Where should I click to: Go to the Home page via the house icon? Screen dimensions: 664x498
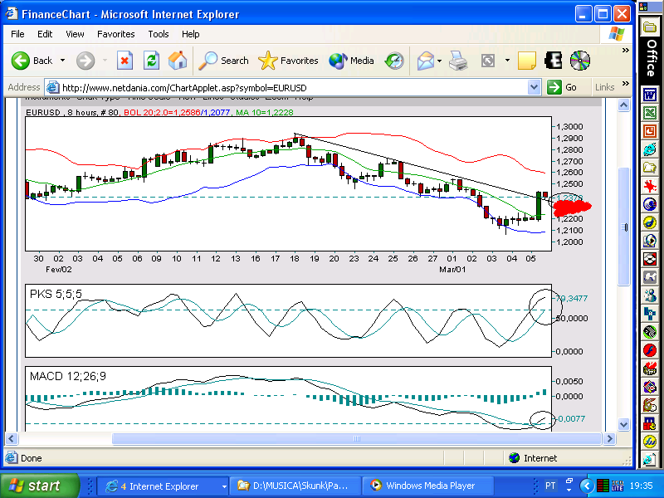178,61
